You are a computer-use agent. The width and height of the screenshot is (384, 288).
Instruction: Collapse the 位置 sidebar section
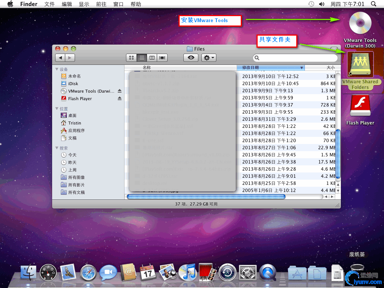tap(57, 108)
